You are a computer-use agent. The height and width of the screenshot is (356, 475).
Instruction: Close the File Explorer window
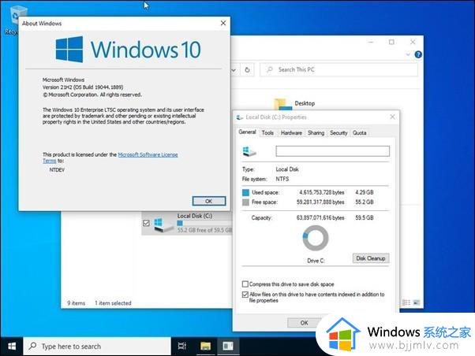pyautogui.click(x=413, y=42)
